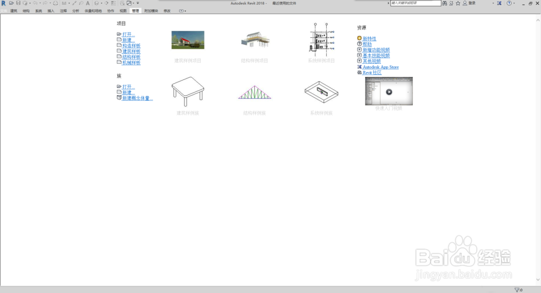Viewport: 541px width, 293px height.
Task: Open the 系统样例族 thumbnail
Action: 321,92
